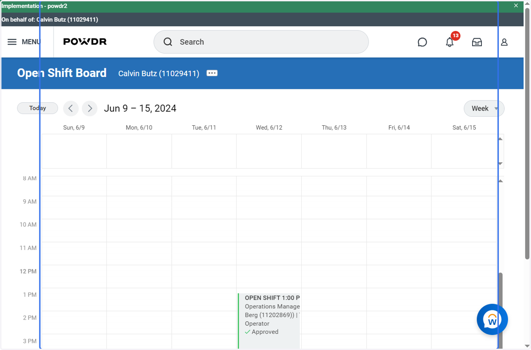531x350 pixels.
Task: Select the Wed, 6/12 column header
Action: pos(269,127)
